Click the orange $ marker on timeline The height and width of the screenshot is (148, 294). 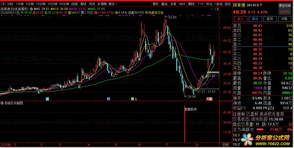(x=136, y=99)
